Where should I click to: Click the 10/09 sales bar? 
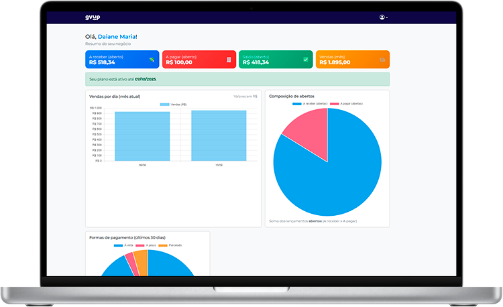pos(219,135)
